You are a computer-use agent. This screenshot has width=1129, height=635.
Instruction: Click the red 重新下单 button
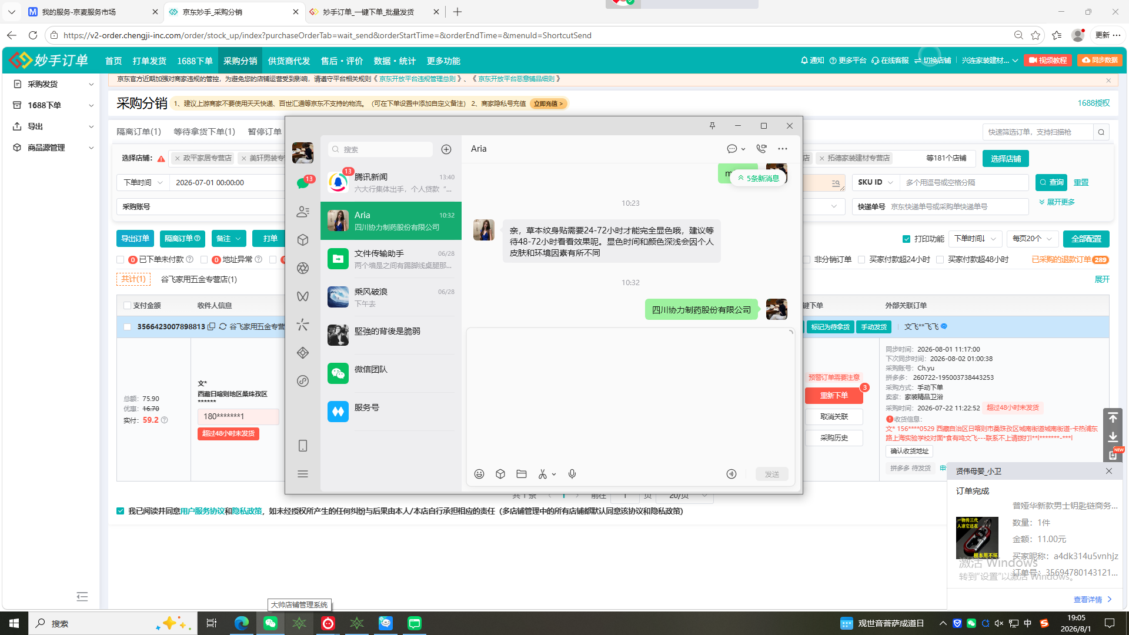click(x=834, y=396)
